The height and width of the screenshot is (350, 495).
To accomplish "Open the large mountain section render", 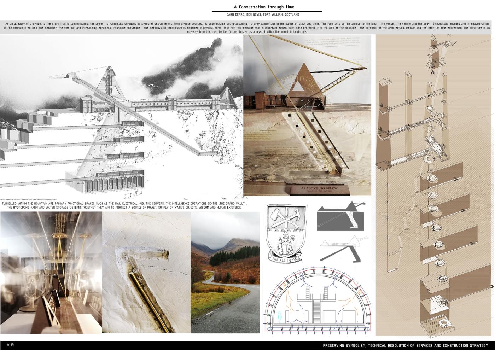I will [121, 117].
